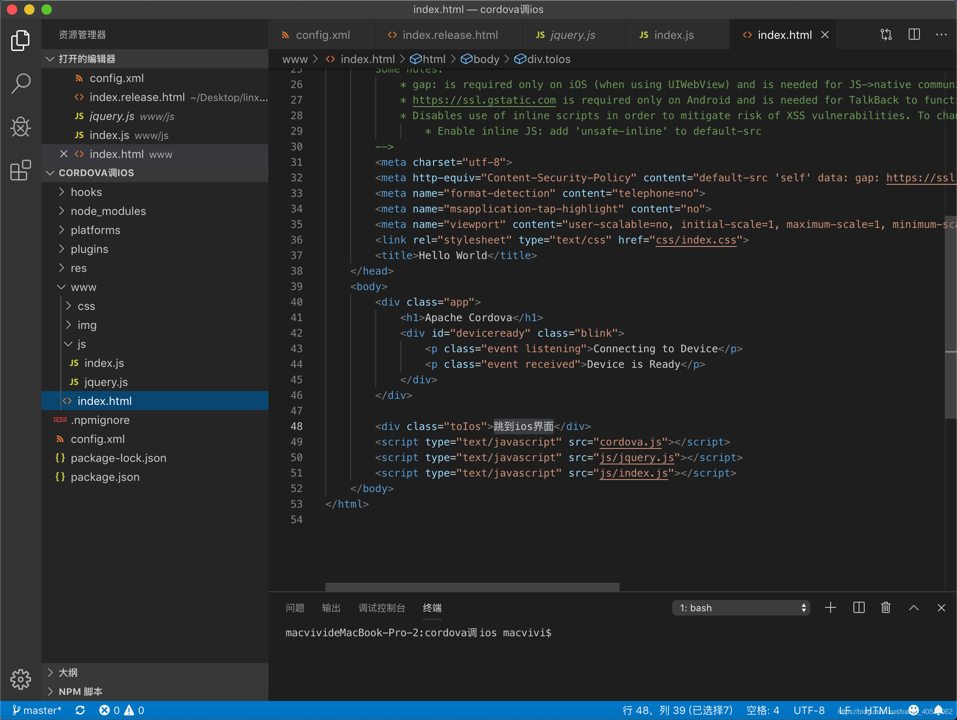Kill terminal with trash icon
Image resolution: width=957 pixels, height=720 pixels.
(x=886, y=607)
